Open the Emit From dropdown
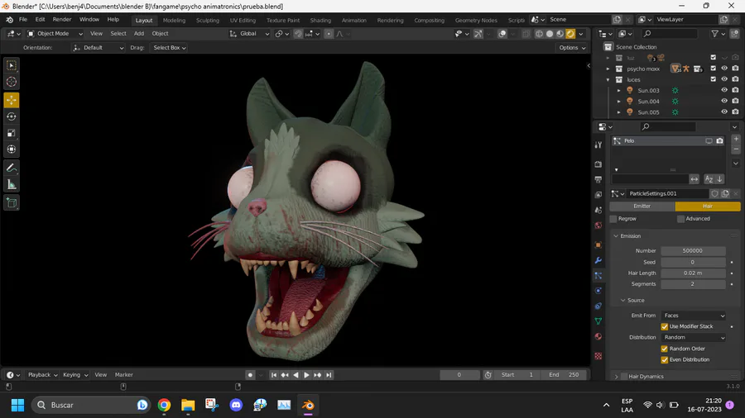This screenshot has height=418, width=745. [x=694, y=316]
